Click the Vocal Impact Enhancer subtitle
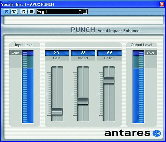 coord(119,31)
